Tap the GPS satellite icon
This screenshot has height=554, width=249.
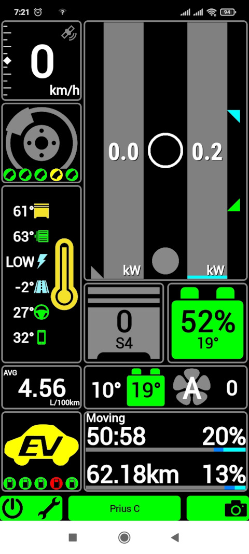coord(70,34)
